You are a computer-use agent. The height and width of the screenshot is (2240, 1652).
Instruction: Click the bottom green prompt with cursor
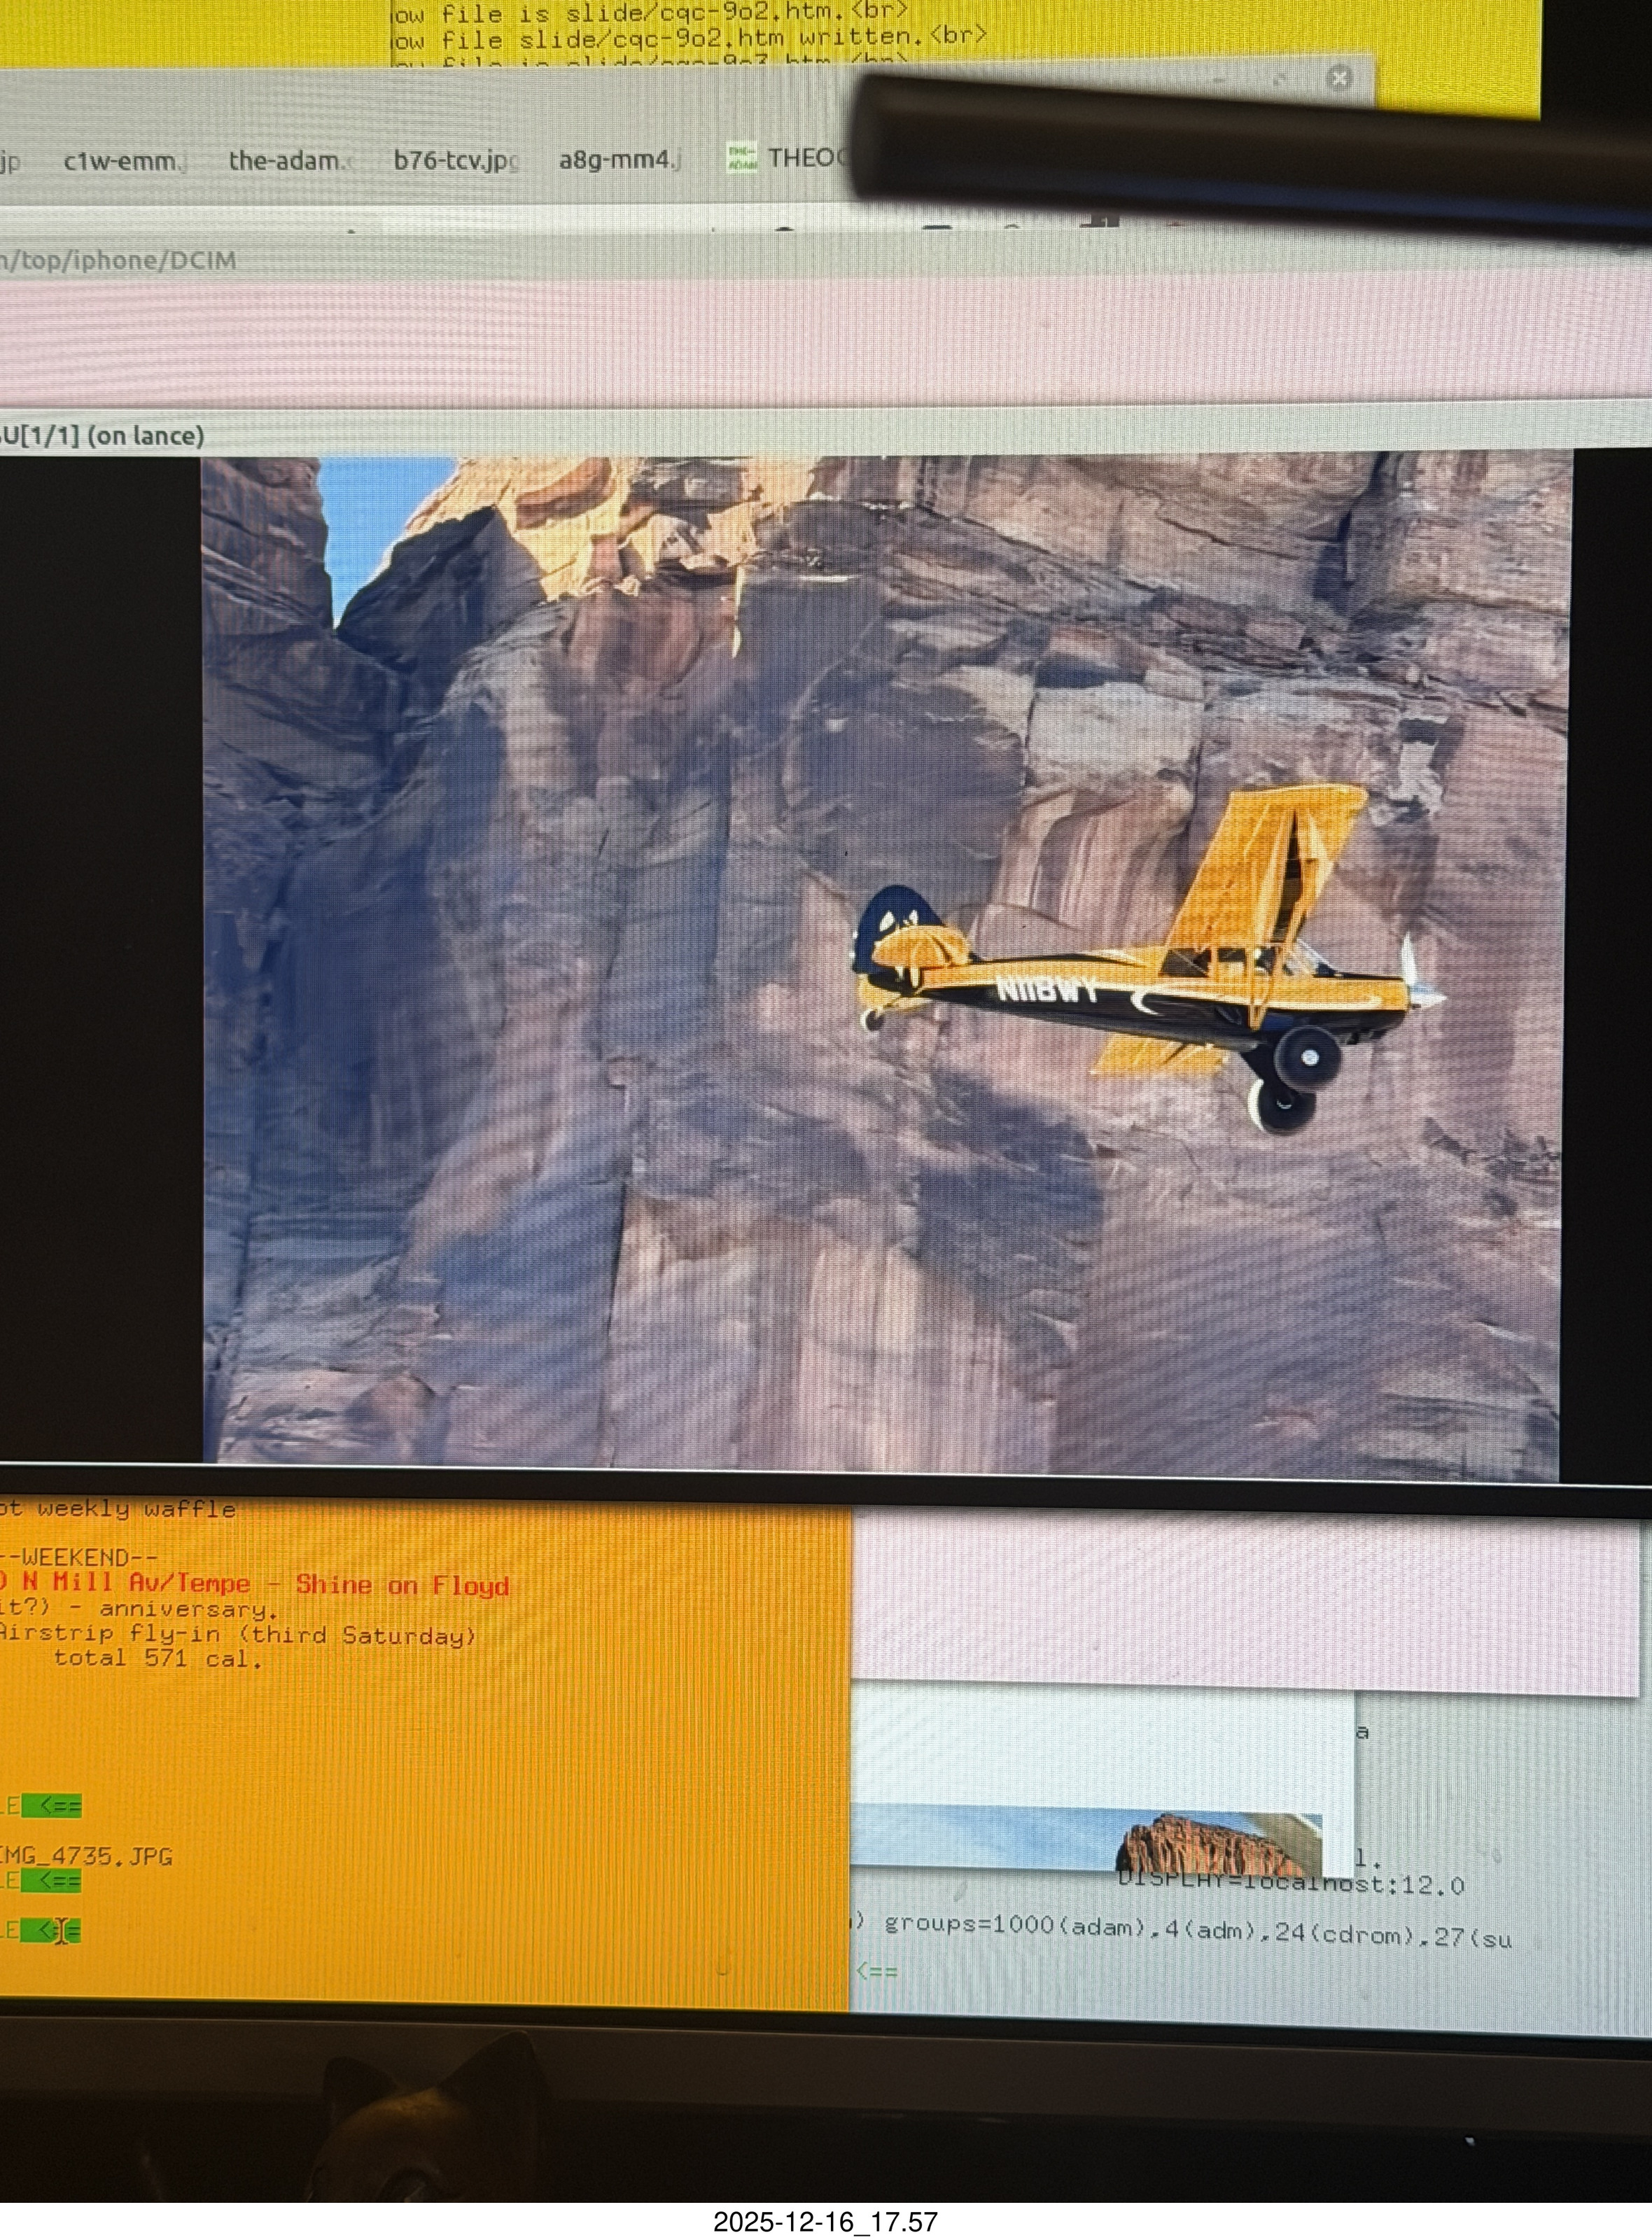[x=50, y=1931]
